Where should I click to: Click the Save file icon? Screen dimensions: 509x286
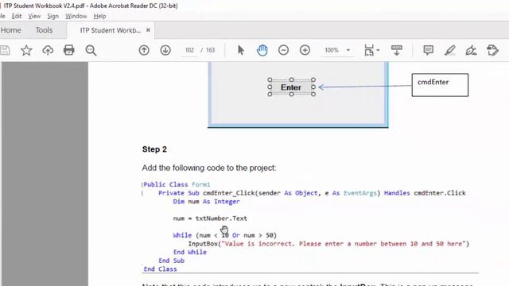(x=6, y=50)
